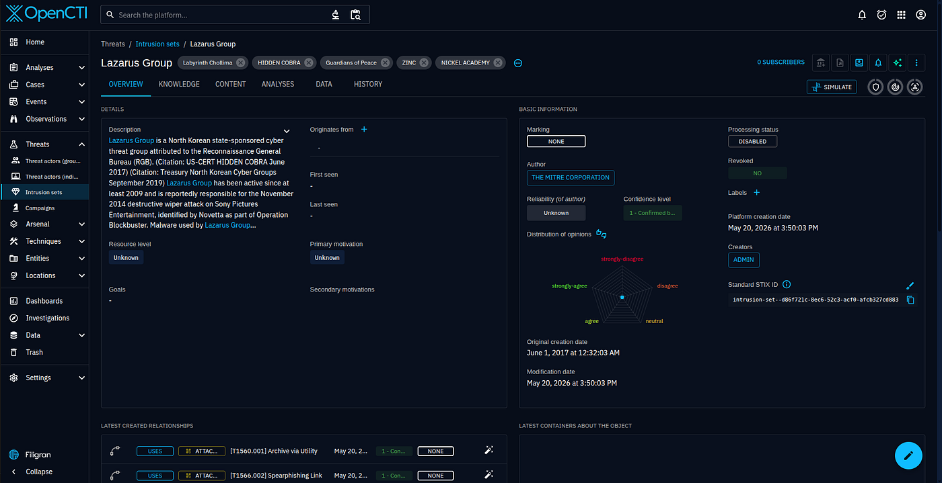Switch to the DATA tab

(x=324, y=84)
